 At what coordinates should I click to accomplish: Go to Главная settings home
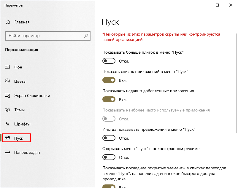(x=22, y=22)
